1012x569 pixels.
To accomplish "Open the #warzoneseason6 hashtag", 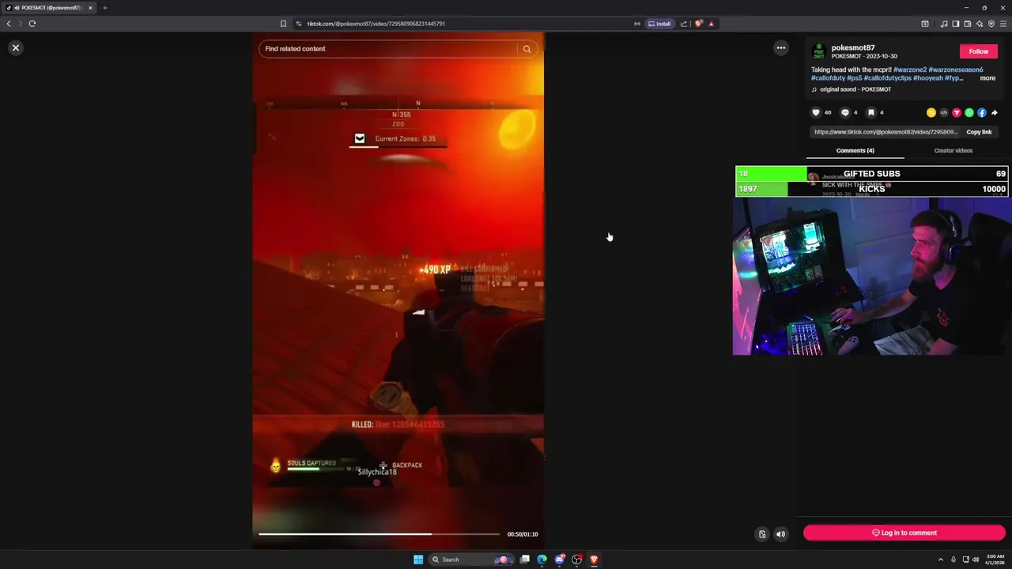I will pos(956,70).
